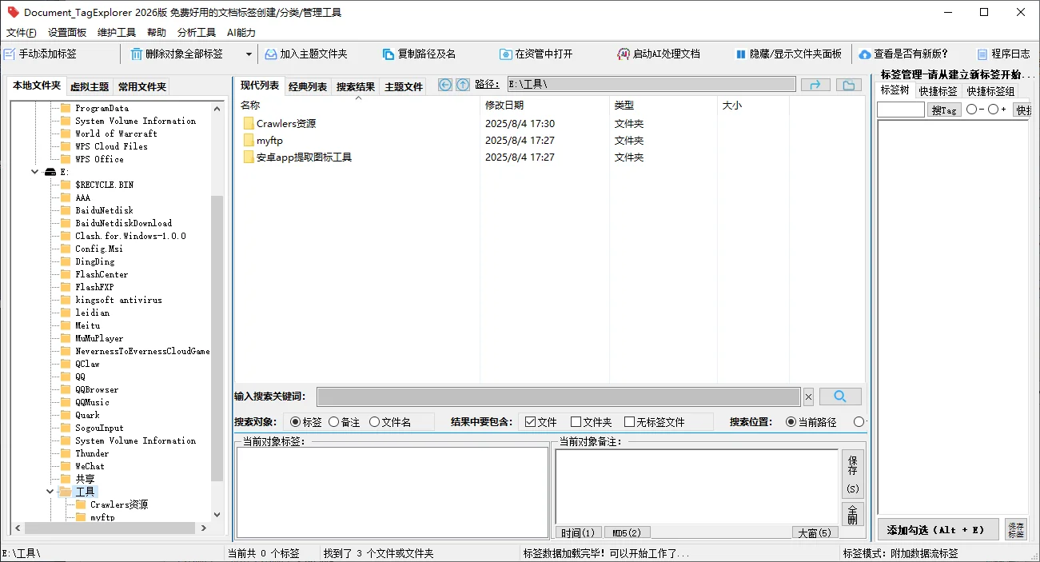Click the 在资管中打开 icon
Image resolution: width=1040 pixels, height=562 pixels.
click(x=505, y=54)
